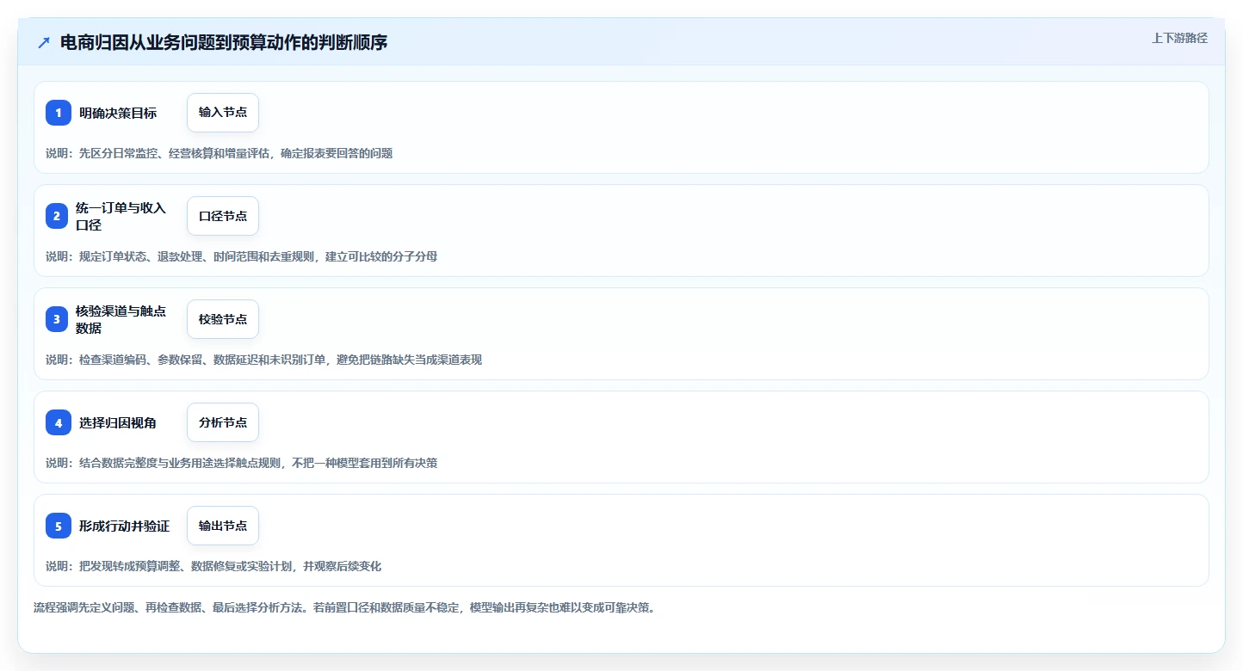Click description starting 检查渠道编码

pyautogui.click(x=264, y=360)
